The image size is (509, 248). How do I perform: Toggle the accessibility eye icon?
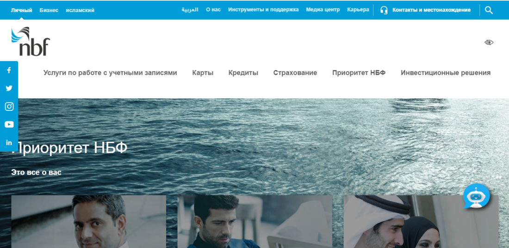point(489,42)
